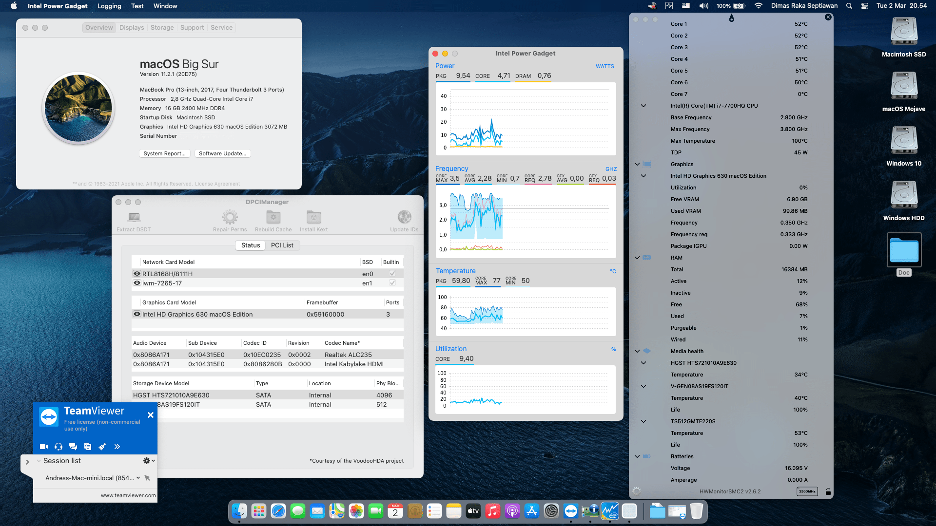
Task: Click the round X icon in HWMonitorSMC2
Action: click(x=828, y=17)
